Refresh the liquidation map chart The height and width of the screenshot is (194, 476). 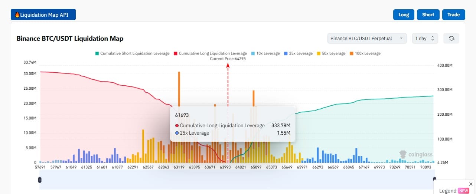(451, 38)
